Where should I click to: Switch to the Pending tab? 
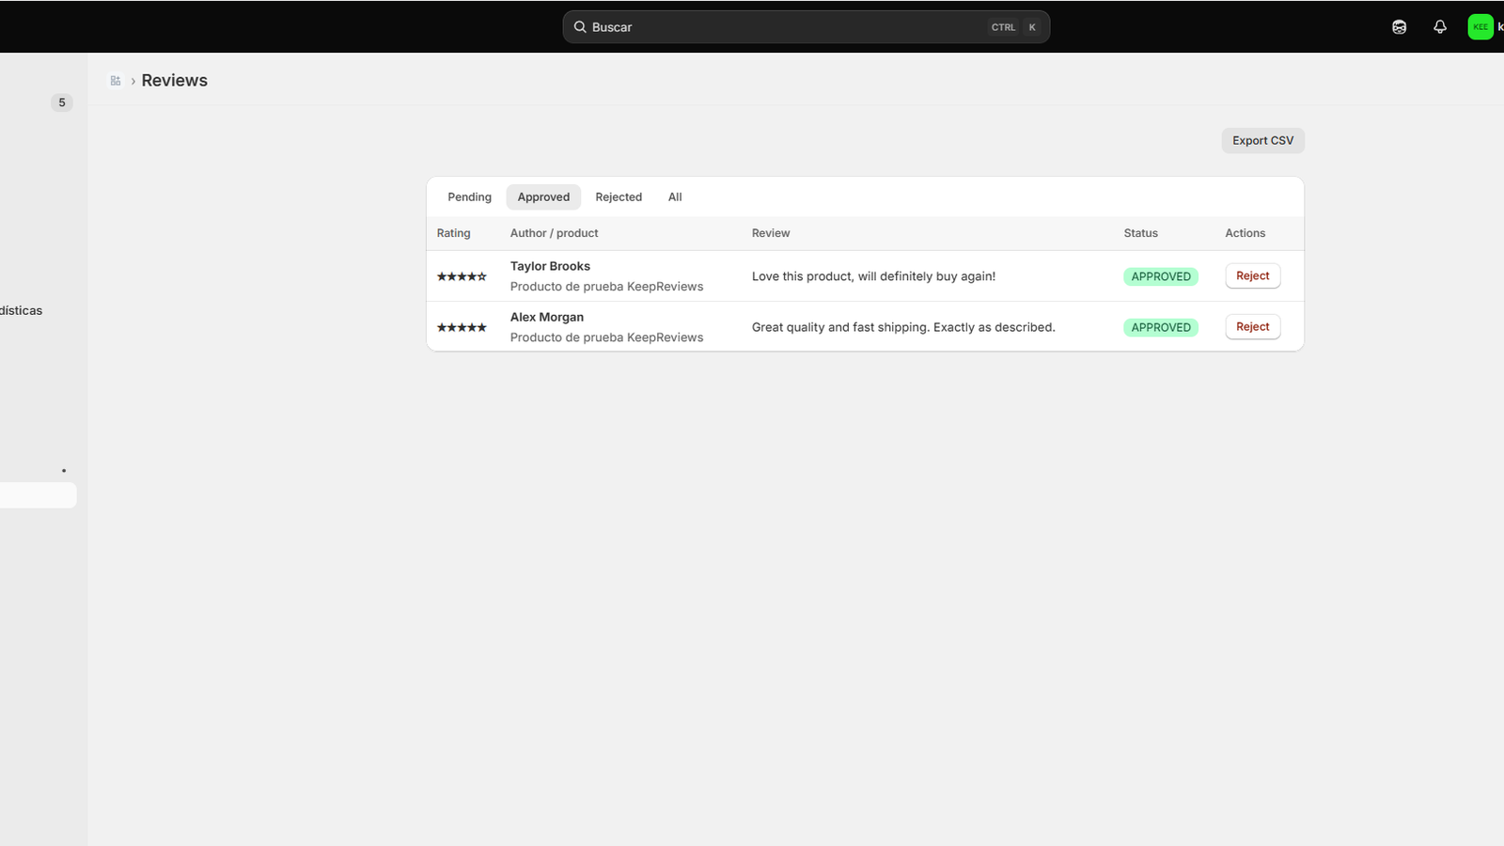coord(469,197)
